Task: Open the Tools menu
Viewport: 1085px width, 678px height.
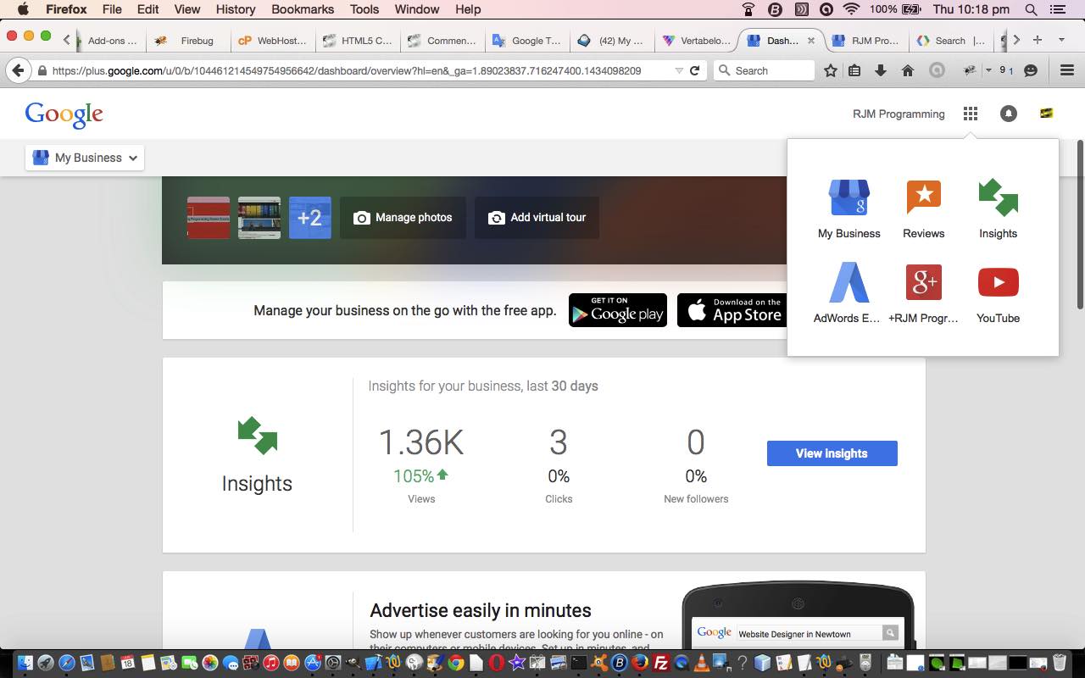Action: tap(364, 9)
